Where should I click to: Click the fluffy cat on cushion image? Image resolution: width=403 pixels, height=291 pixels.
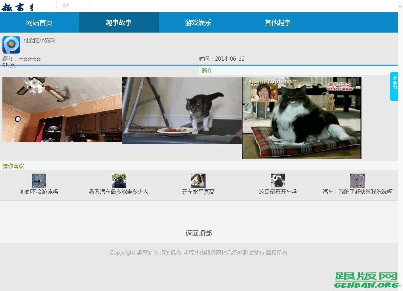(302, 118)
